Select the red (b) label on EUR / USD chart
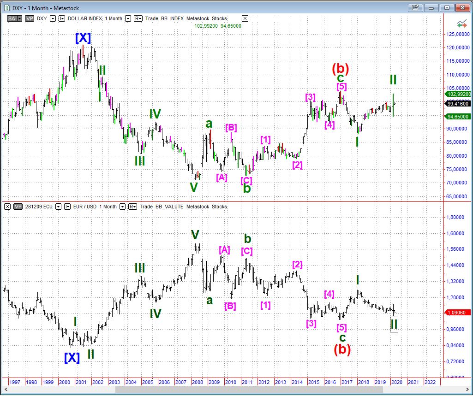Image resolution: width=473 pixels, height=396 pixels. [342, 349]
